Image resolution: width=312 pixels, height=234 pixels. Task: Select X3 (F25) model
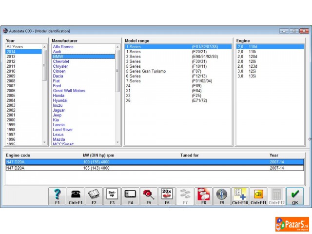point(178,96)
